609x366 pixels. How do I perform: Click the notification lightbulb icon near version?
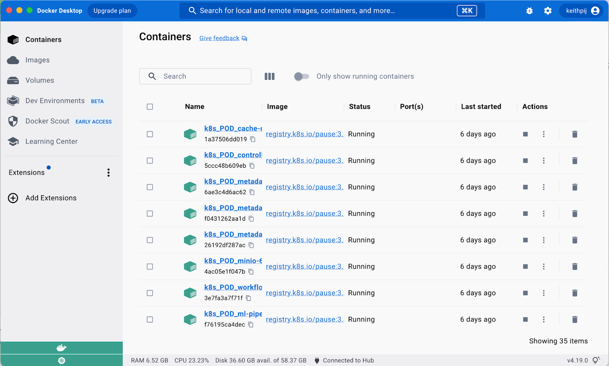pos(596,360)
